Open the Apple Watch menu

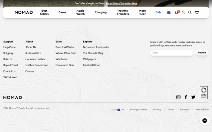pyautogui.click(x=80, y=12)
